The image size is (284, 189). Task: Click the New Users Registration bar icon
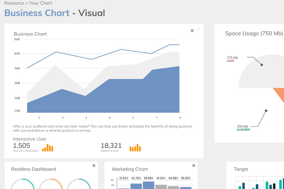48,148
